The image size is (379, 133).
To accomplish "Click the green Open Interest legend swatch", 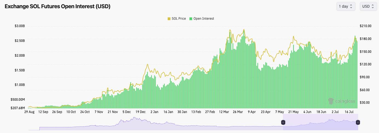I will (191, 19).
